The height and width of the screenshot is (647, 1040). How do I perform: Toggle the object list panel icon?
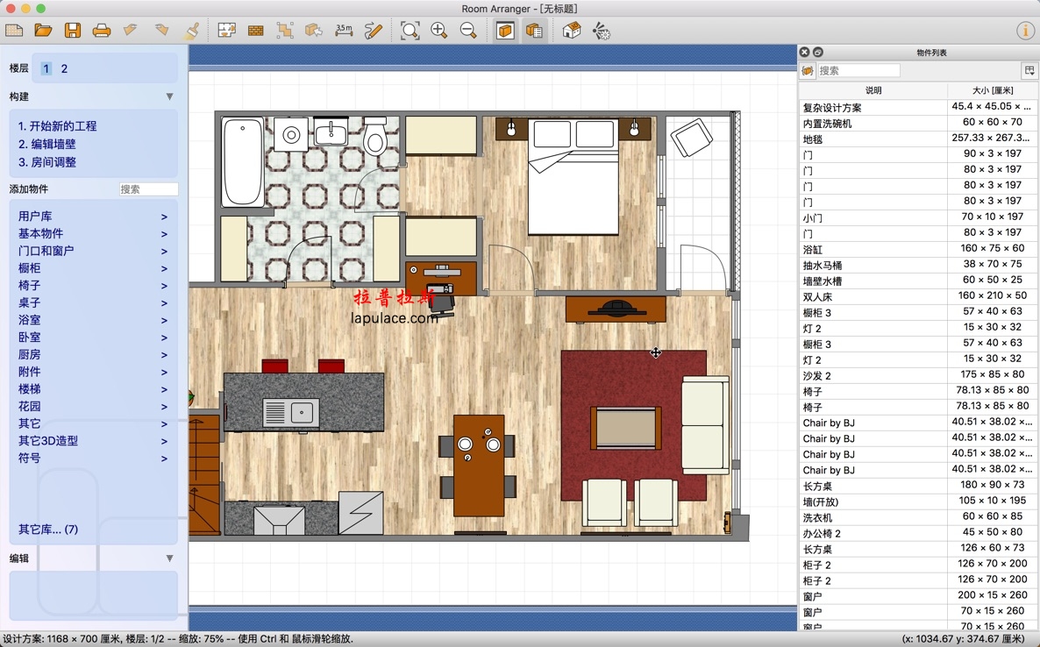click(x=534, y=31)
